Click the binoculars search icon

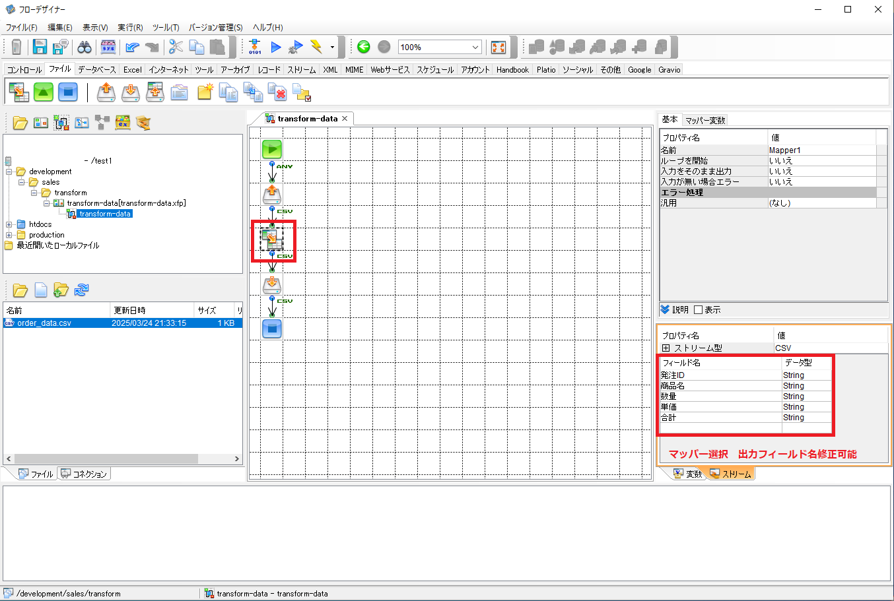click(x=85, y=47)
